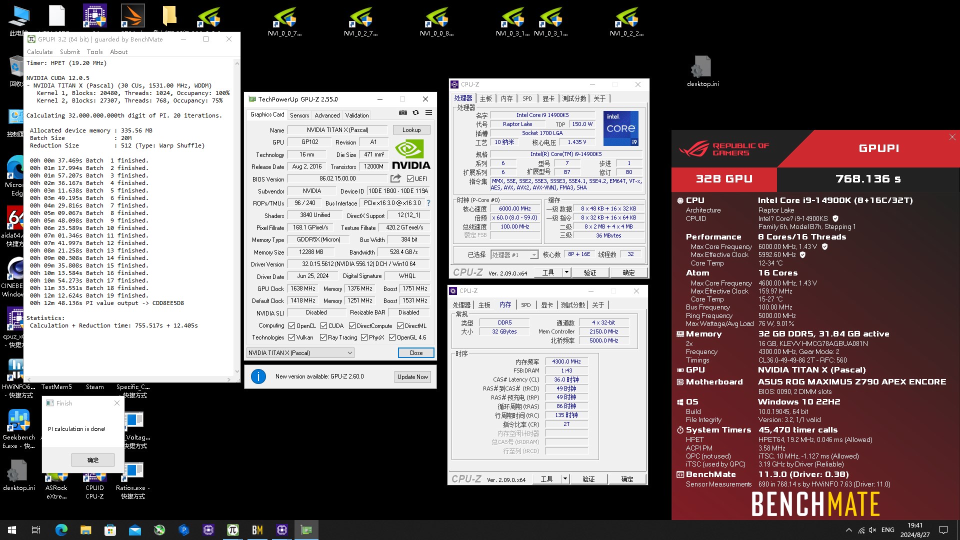Open the Geekbench 6 desktop shortcut

[18, 429]
